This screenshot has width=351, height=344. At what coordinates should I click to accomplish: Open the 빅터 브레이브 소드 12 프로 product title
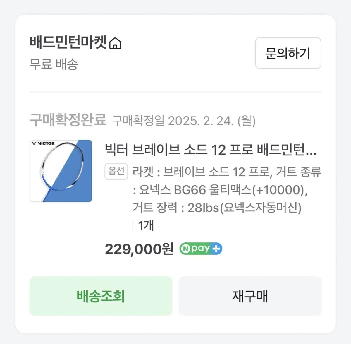point(211,150)
